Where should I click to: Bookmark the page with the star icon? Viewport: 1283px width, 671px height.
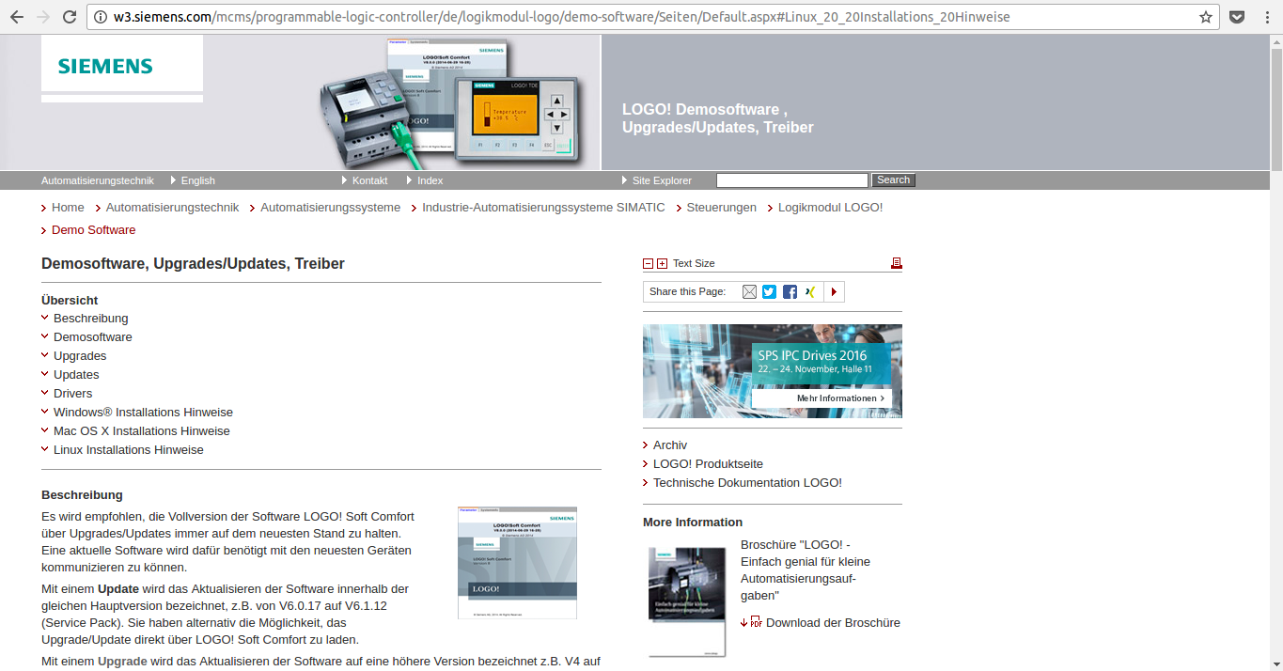point(1206,16)
